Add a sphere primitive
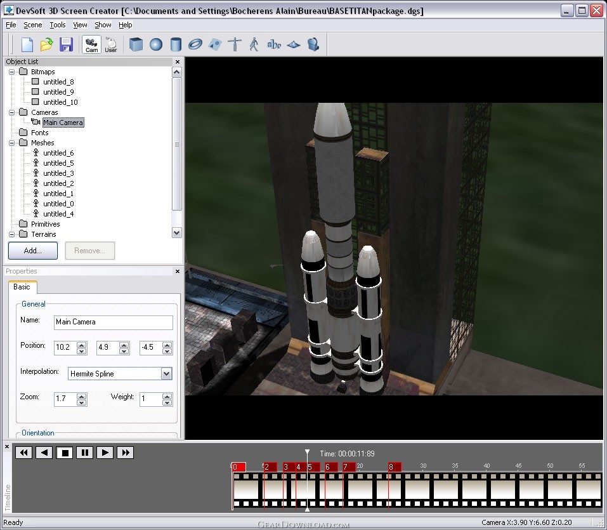 [x=156, y=44]
